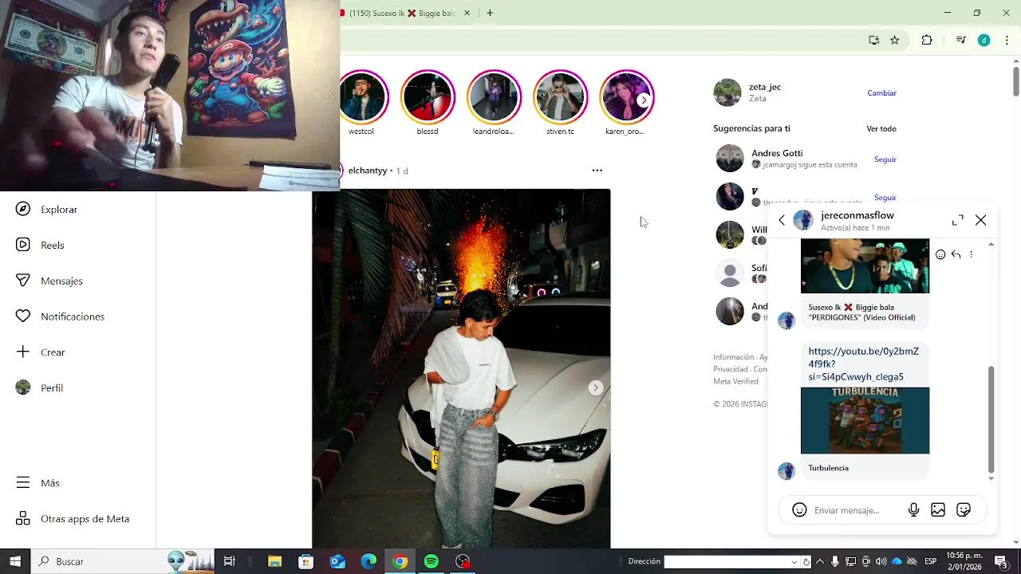Open westcol's story

pos(361,99)
